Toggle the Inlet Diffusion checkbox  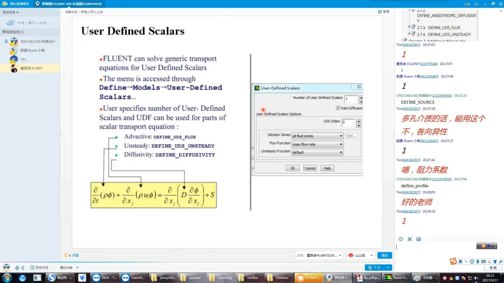[338, 108]
